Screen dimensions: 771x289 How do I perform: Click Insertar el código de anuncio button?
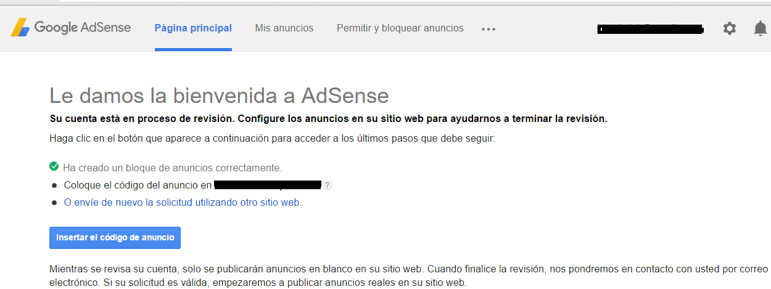coord(115,237)
